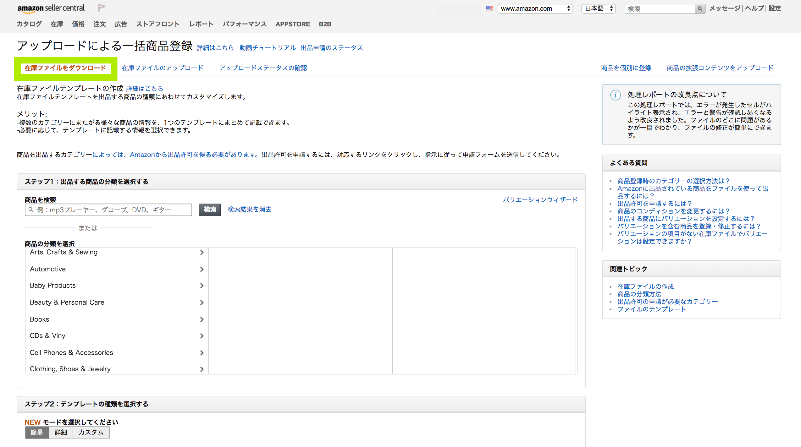The image size is (801, 447).
Task: Click the flag icon beside the logo
Action: coord(102,8)
